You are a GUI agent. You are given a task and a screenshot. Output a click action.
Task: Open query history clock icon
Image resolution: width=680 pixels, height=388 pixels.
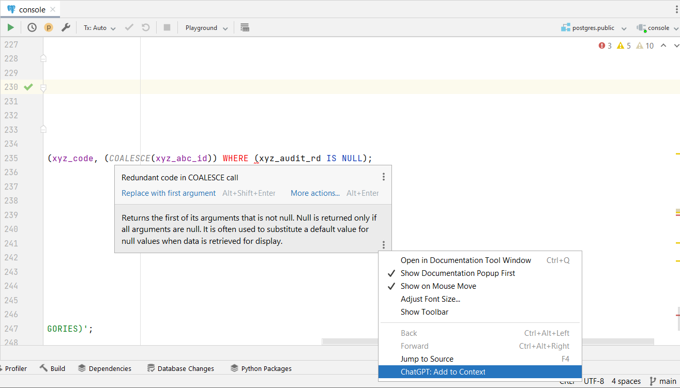click(32, 27)
